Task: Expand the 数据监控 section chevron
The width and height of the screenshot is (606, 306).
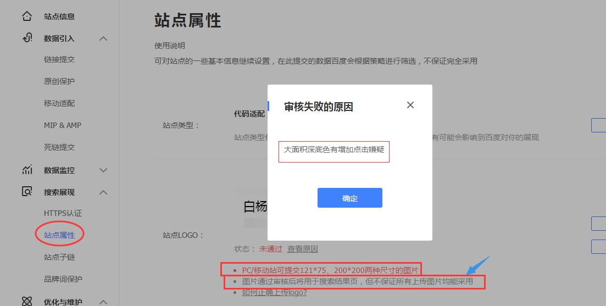Action: 103,170
